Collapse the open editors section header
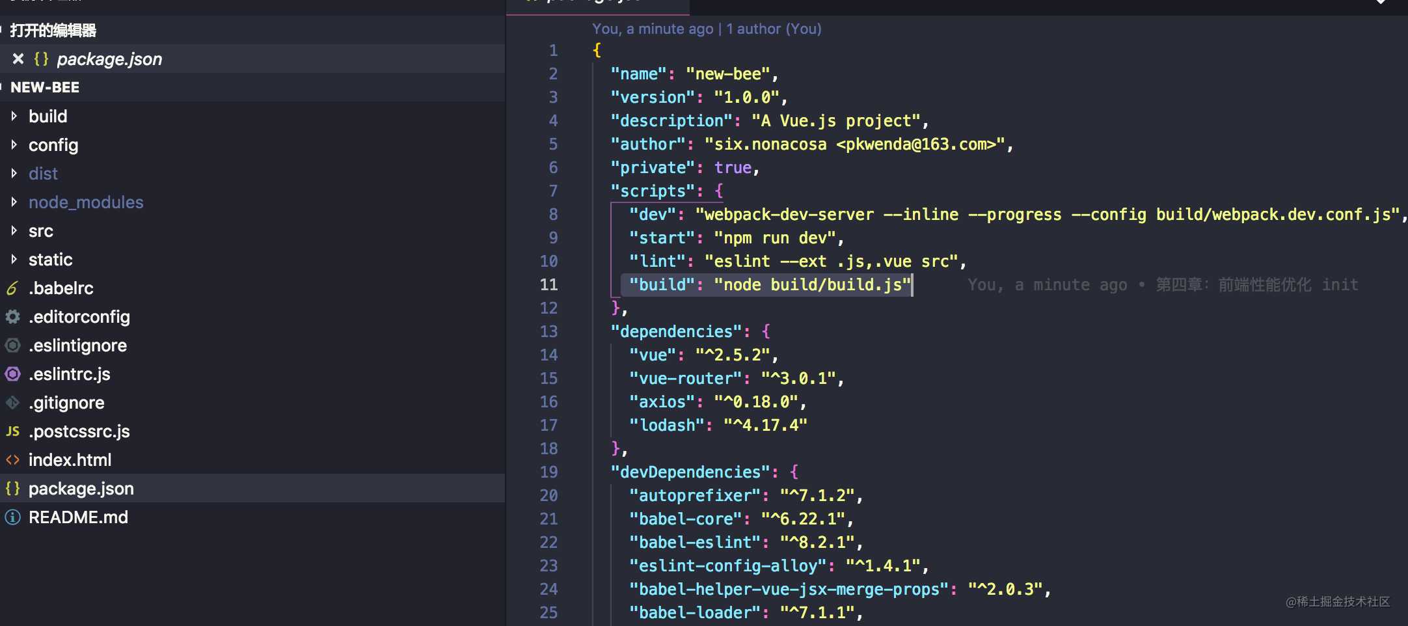Screen dimensions: 1408x626 (252, 30)
